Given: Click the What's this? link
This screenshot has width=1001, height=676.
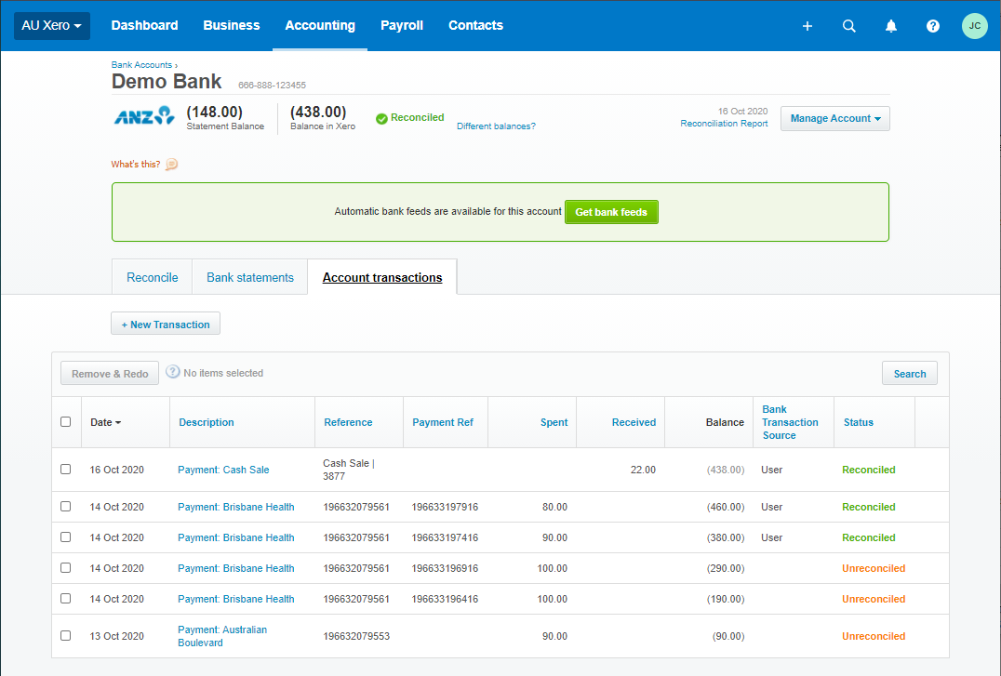Looking at the screenshot, I should click(135, 165).
